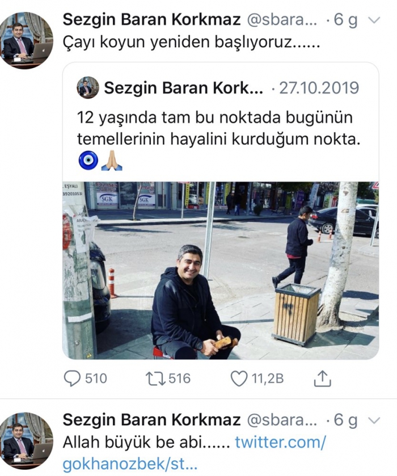The height and width of the screenshot is (476, 397).
Task: Open the first tweet's Sezgin Baran Korkmaz name
Action: point(152,20)
